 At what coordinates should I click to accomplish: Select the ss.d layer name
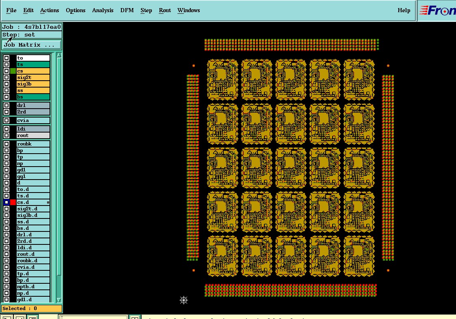tap(33, 222)
